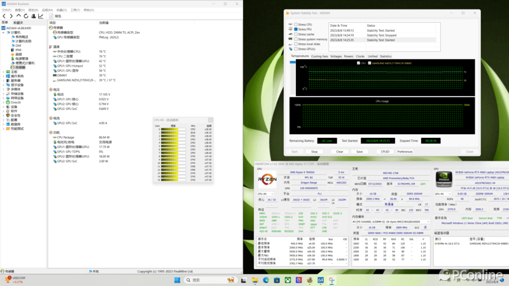Open the memory module dropdown in HWiNFO

[391, 222]
